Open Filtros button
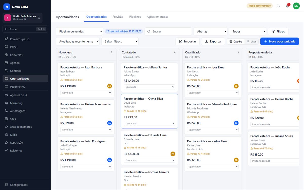This screenshot has width=304, height=190. (x=278, y=31)
